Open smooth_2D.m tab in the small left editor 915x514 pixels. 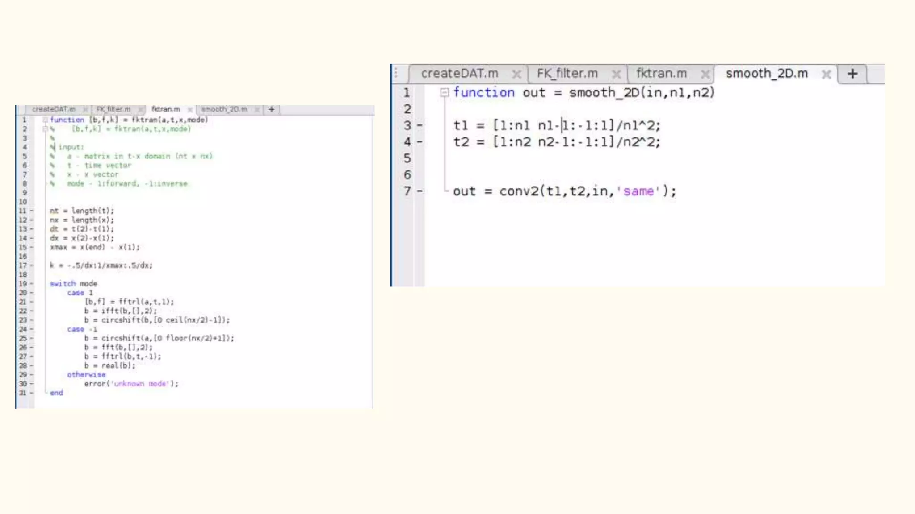pos(224,109)
